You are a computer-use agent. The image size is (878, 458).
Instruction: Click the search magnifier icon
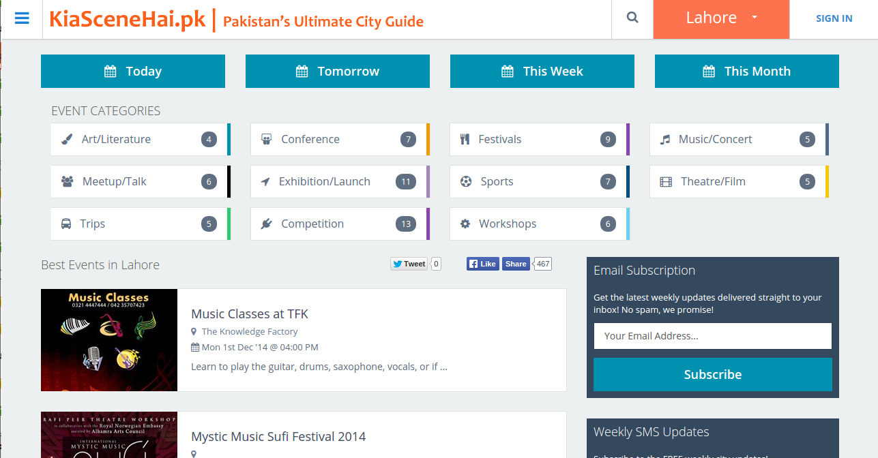coord(632,18)
